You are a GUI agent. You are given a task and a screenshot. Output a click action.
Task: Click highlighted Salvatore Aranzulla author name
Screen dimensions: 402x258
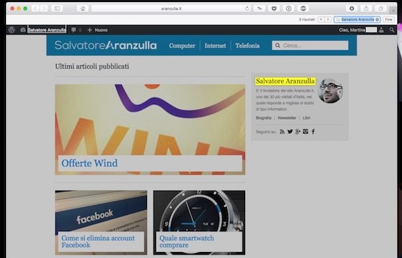[x=285, y=81]
